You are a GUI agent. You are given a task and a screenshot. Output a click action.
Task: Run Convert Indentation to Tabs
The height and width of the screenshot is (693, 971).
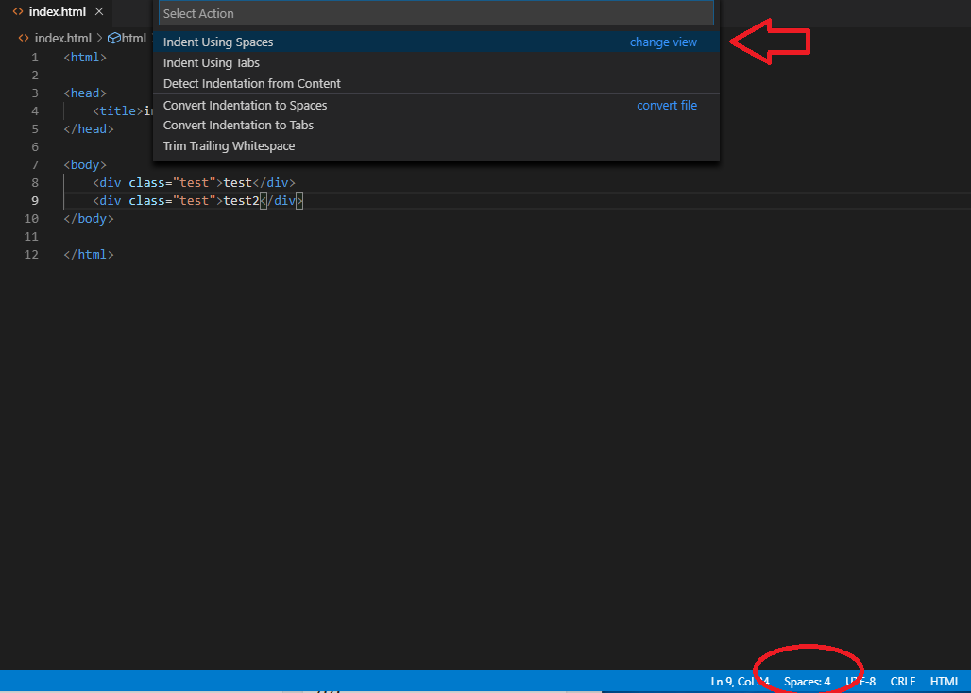click(x=239, y=126)
